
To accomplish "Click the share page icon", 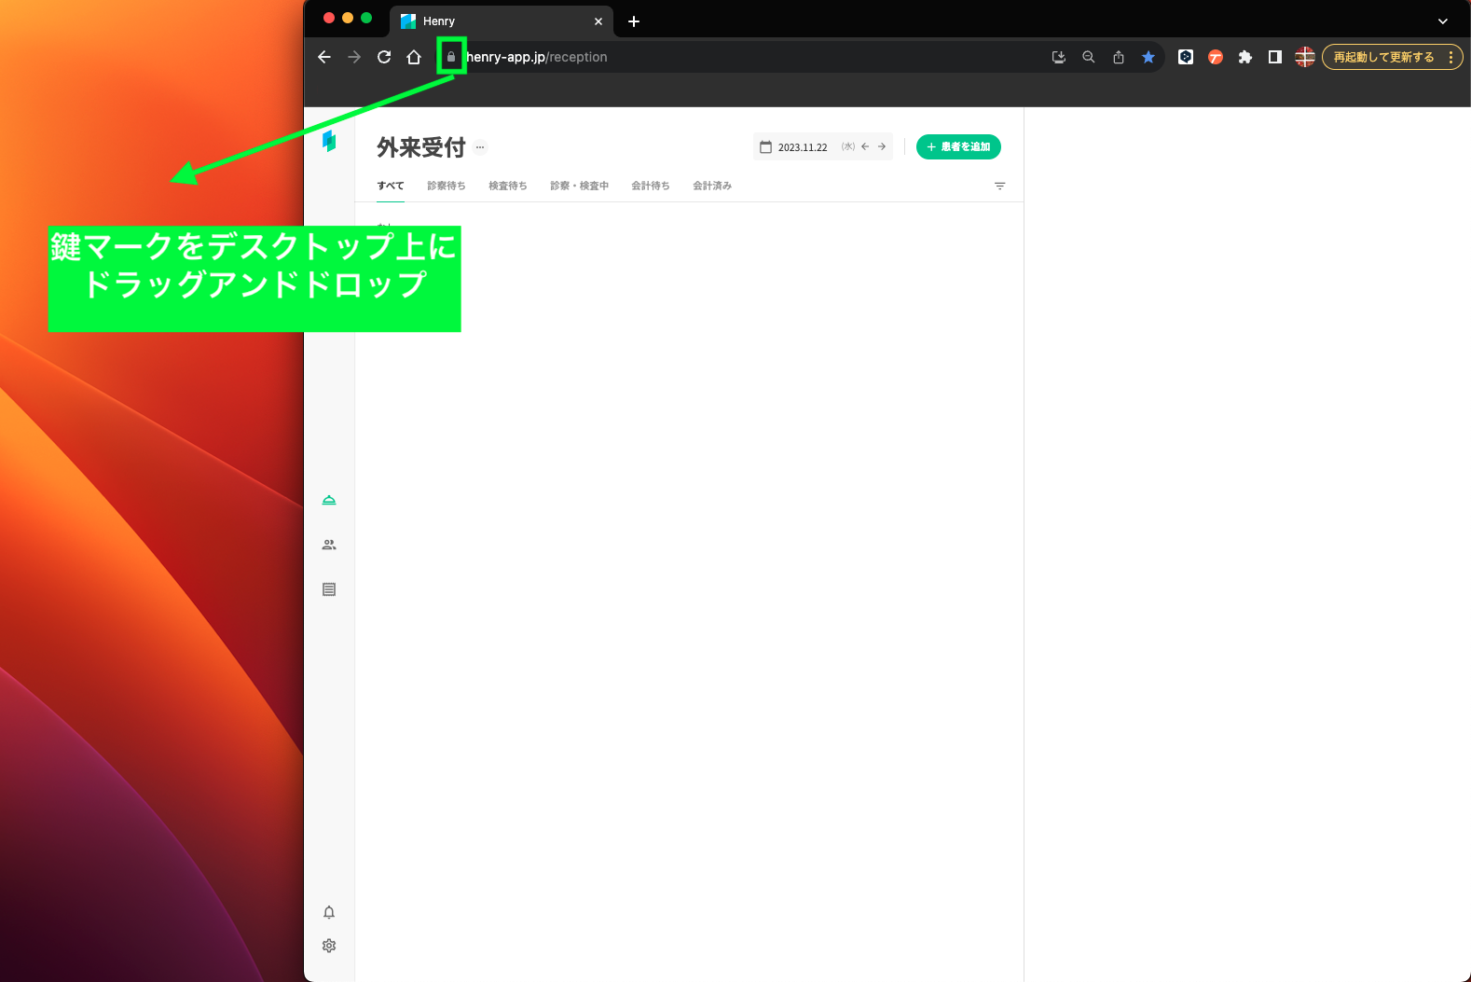I will (x=1119, y=57).
